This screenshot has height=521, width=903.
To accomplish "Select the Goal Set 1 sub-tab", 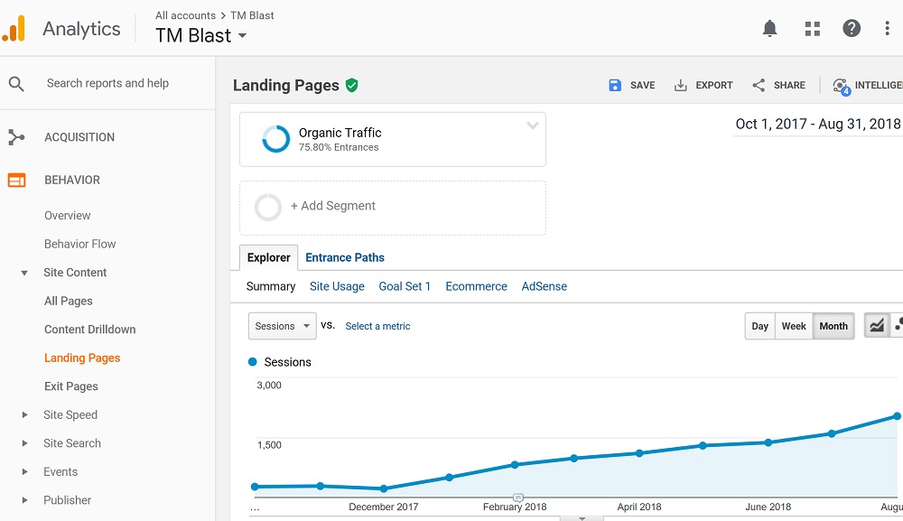I will coord(405,287).
